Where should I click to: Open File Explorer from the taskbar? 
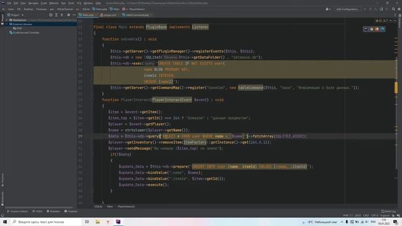point(98,222)
